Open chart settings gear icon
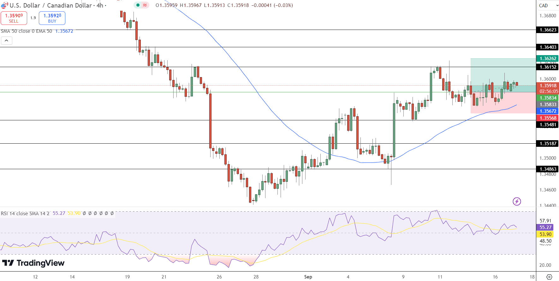Screen dimensions: 559x281 pos(549,277)
